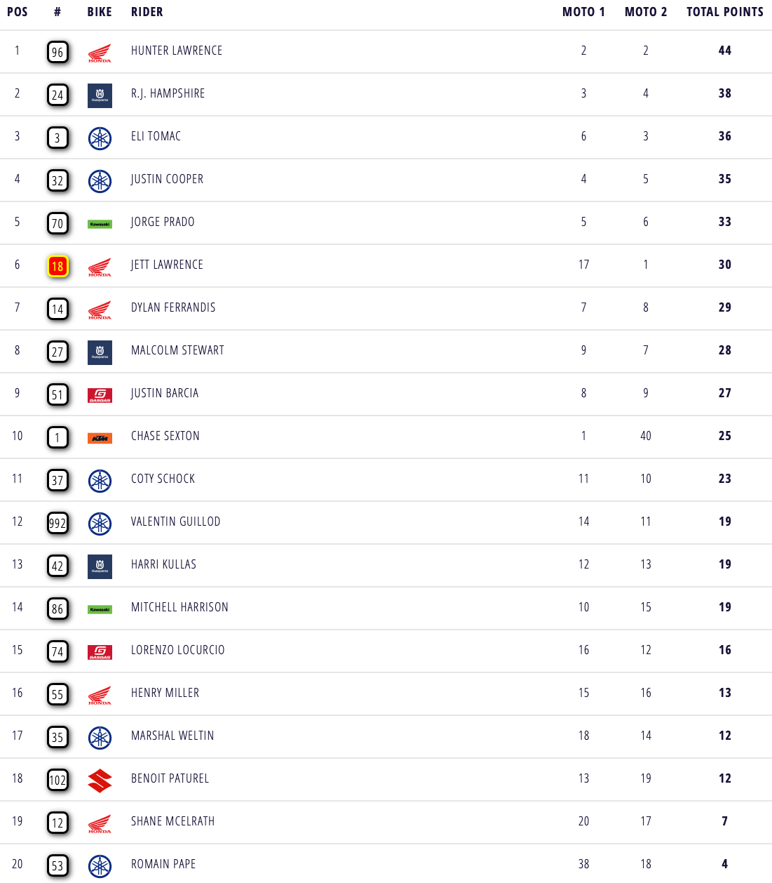Viewport: 772px width, 883px height.
Task: Click the Rider column header
Action: pyautogui.click(x=147, y=12)
